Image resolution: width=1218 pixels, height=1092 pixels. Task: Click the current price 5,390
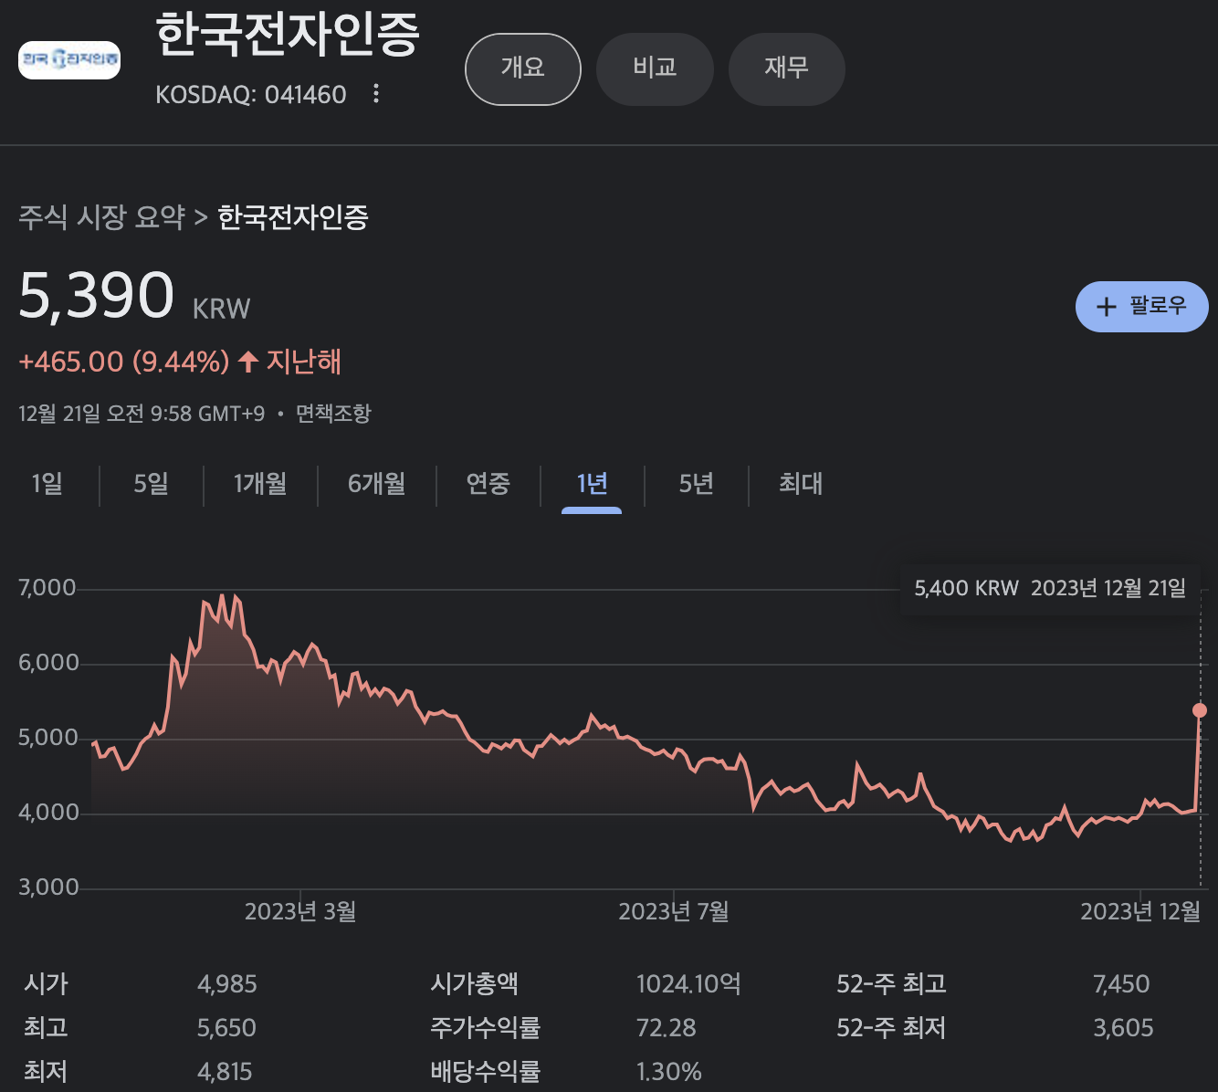(96, 296)
